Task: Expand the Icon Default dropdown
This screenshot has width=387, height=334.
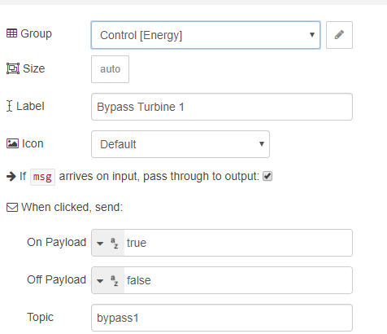Action: tap(180, 144)
